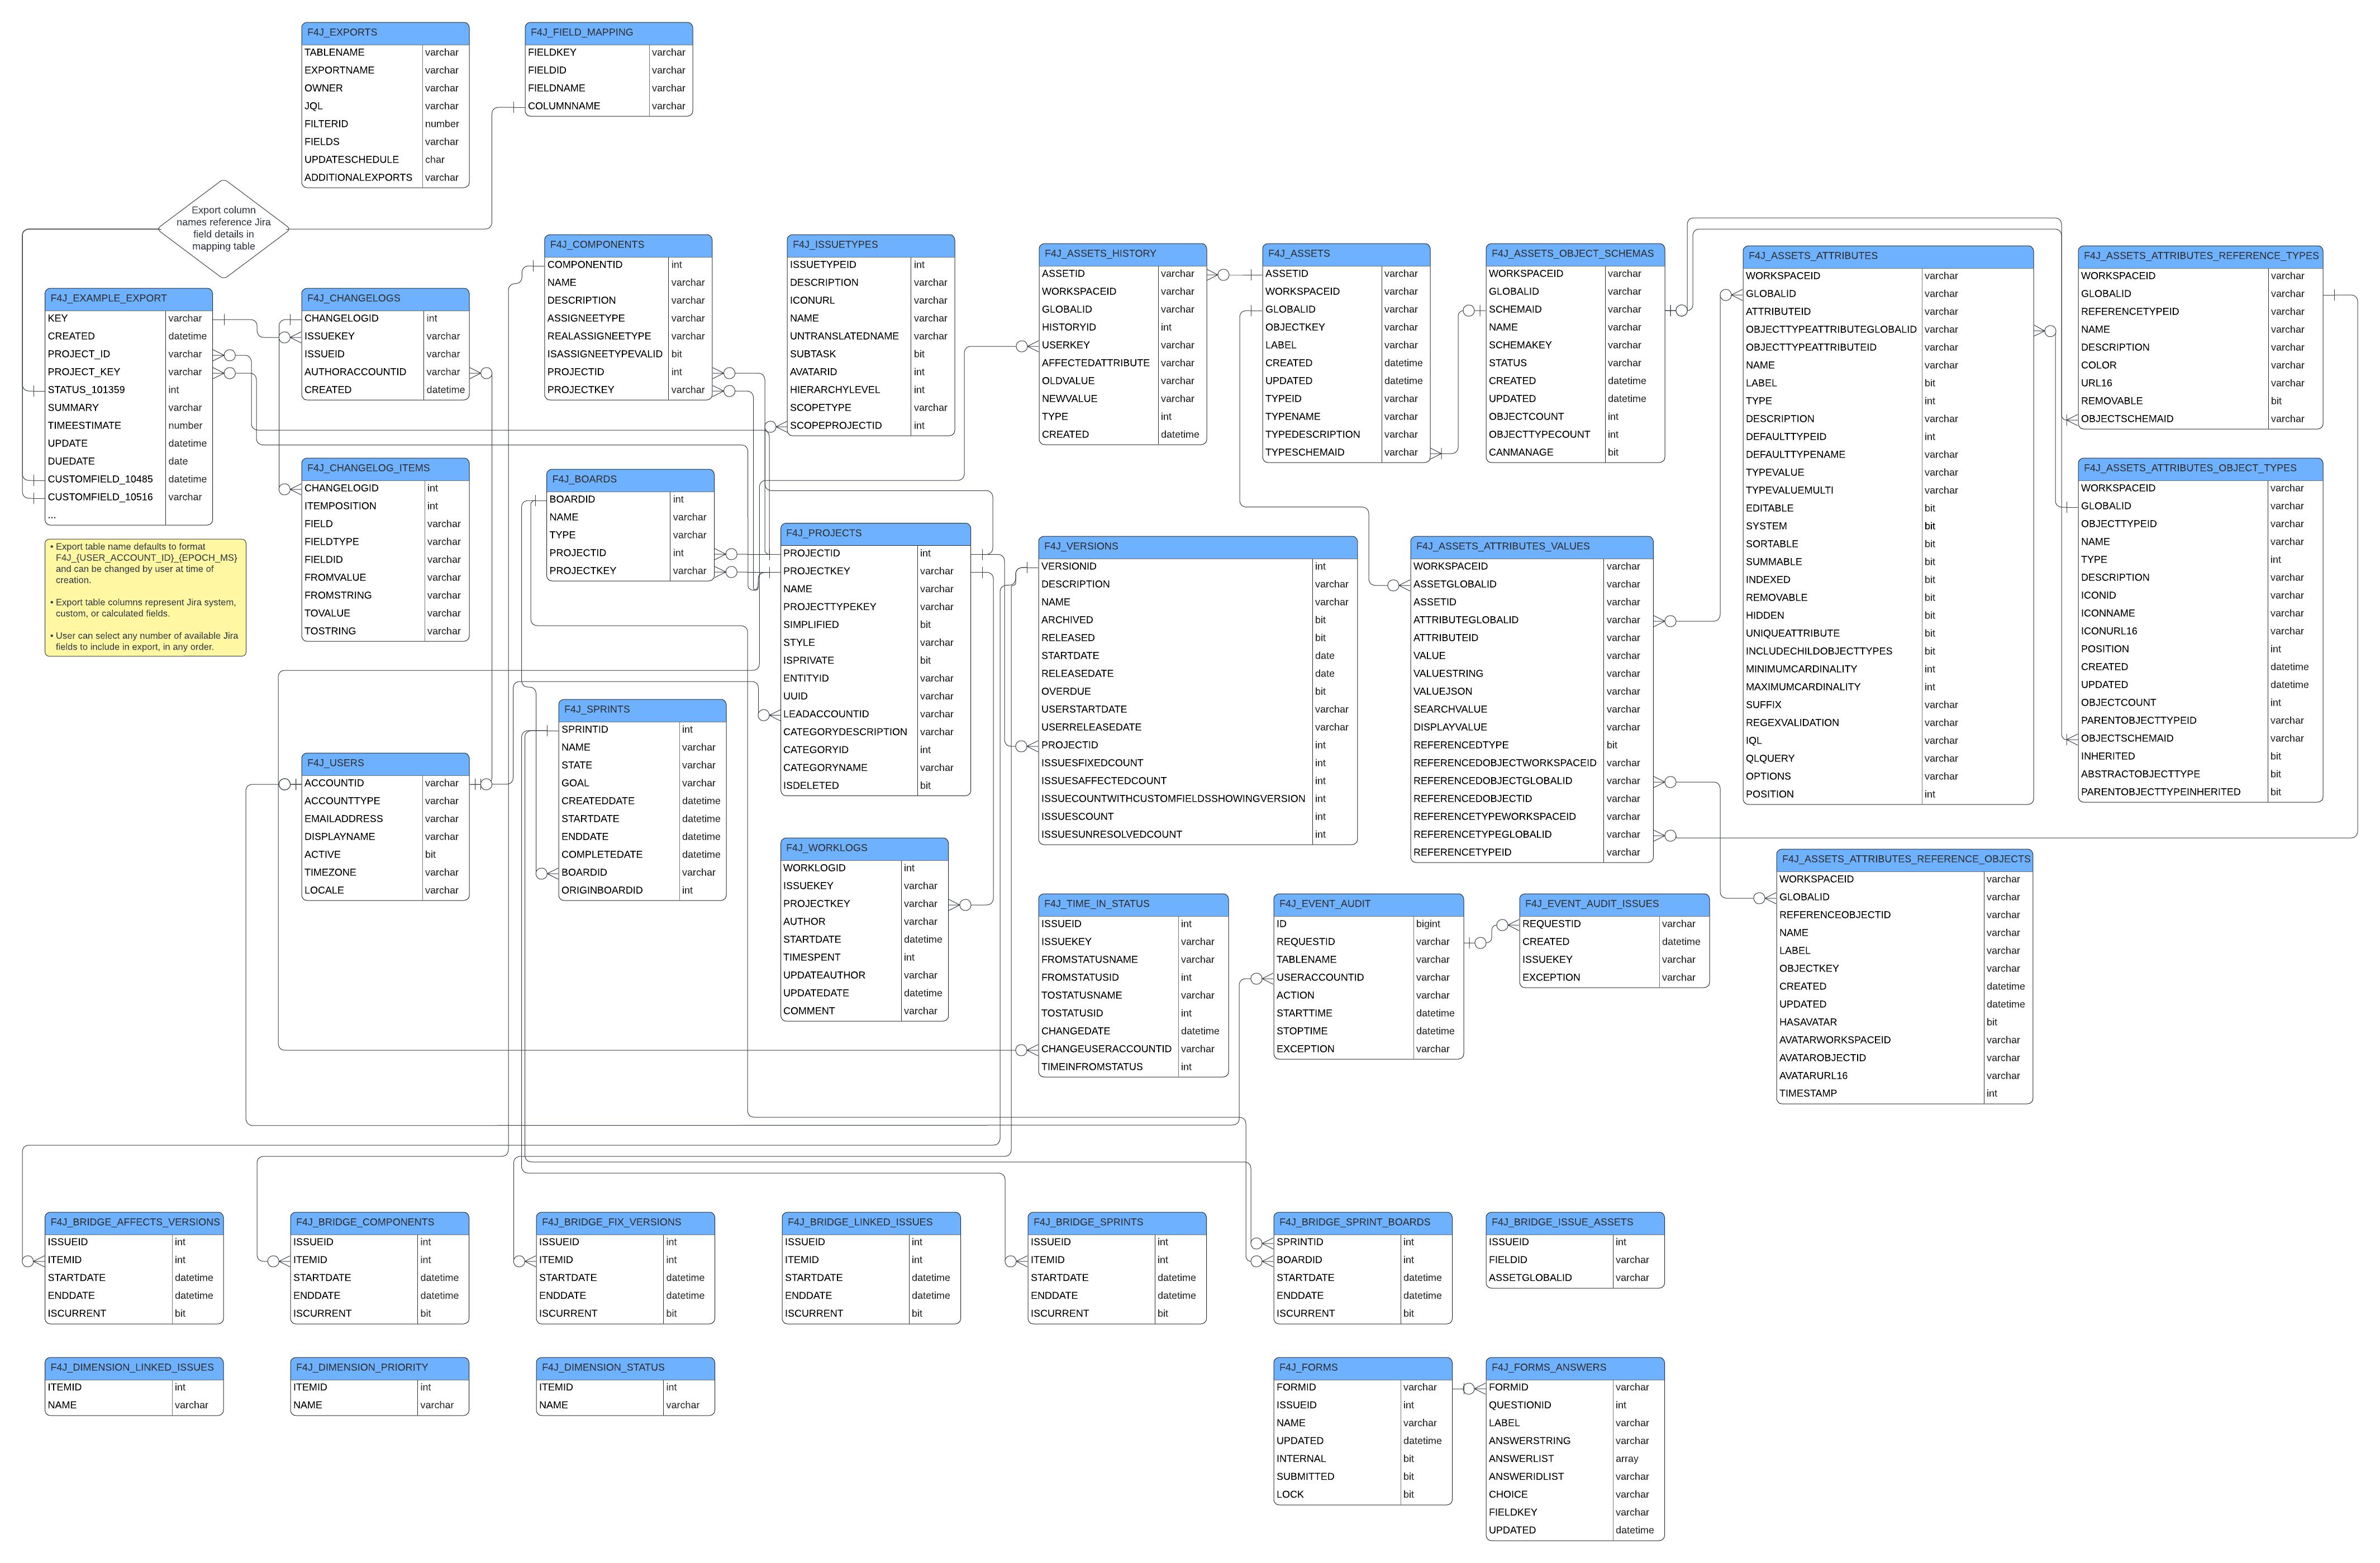Screen dimensions: 2380x1563
Task: Select the F4J_BRIDGE_AFFECTS_VERSIONS table header
Action: pyautogui.click(x=134, y=1223)
